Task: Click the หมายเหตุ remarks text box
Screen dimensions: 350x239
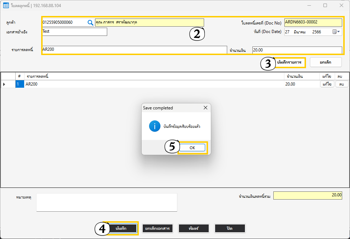Action: pos(106,202)
